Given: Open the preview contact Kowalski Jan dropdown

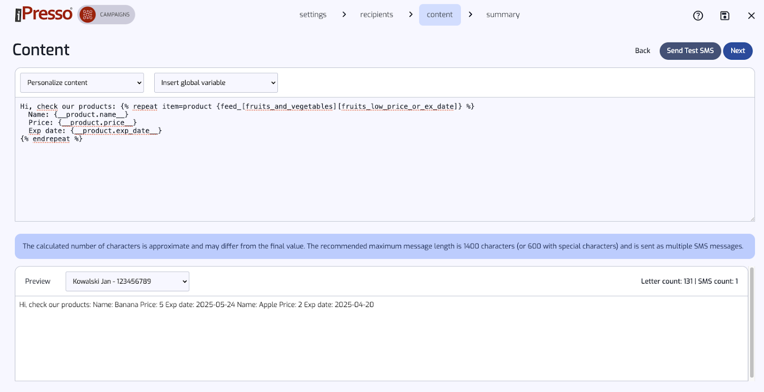Looking at the screenshot, I should [x=127, y=281].
